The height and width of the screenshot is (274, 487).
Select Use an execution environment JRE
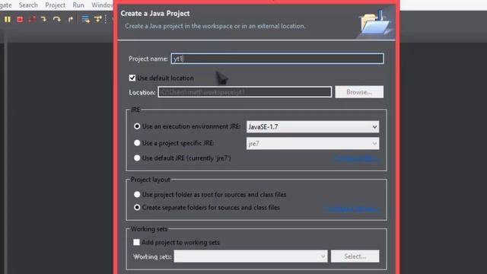pos(137,126)
